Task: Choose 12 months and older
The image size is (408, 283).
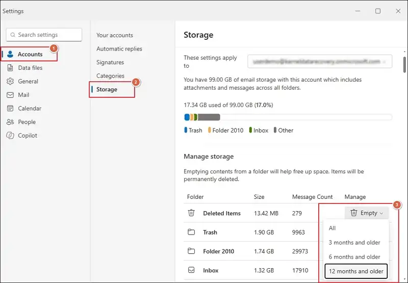Action: (x=356, y=271)
